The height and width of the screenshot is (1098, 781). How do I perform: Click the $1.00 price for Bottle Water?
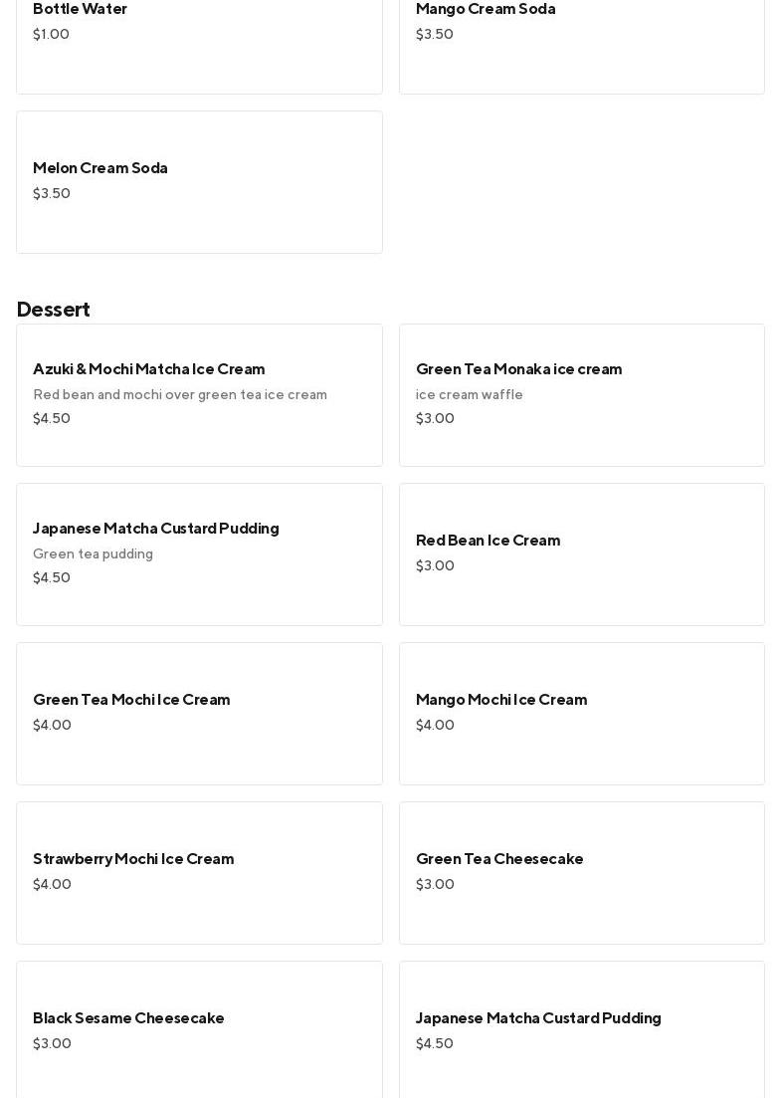[51, 35]
